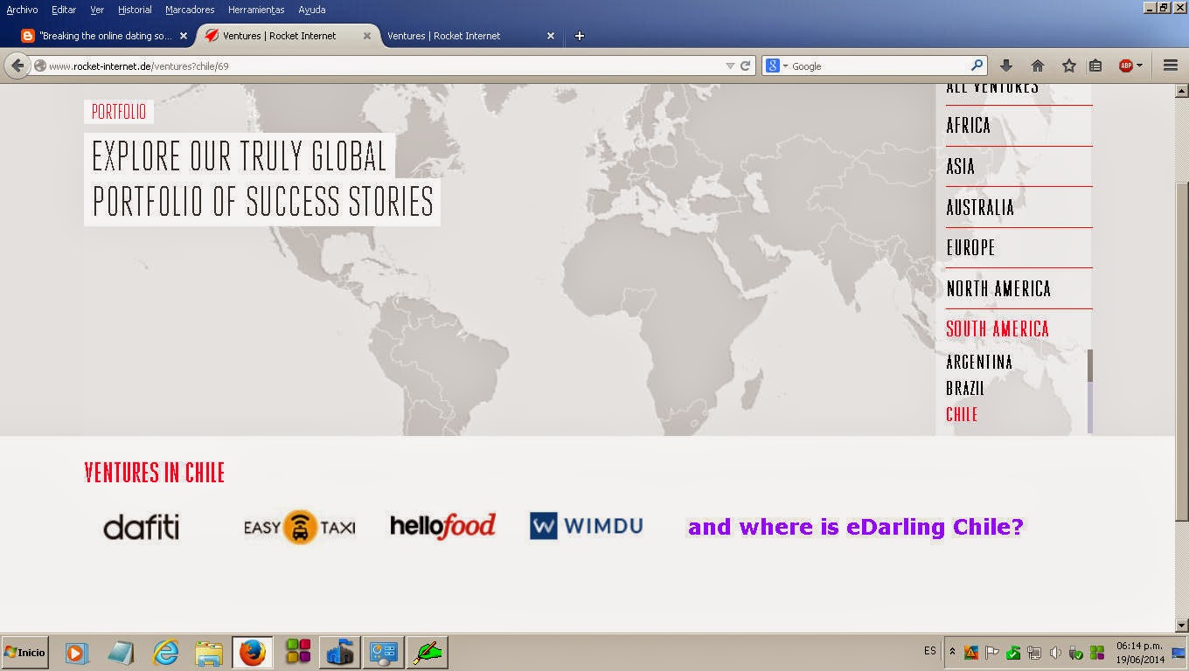Open the dafiti venture logo

pyautogui.click(x=141, y=527)
